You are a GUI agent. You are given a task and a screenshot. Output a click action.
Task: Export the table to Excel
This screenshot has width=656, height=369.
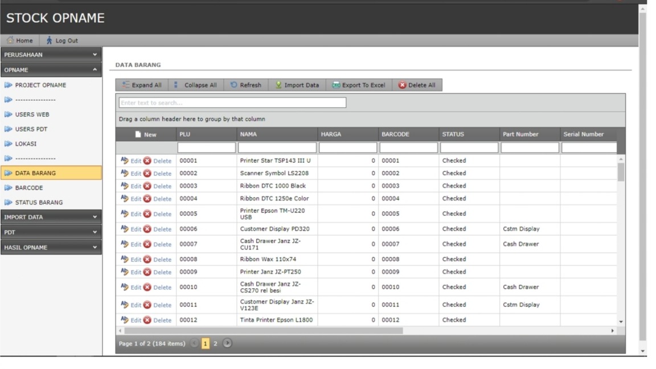[x=359, y=85]
